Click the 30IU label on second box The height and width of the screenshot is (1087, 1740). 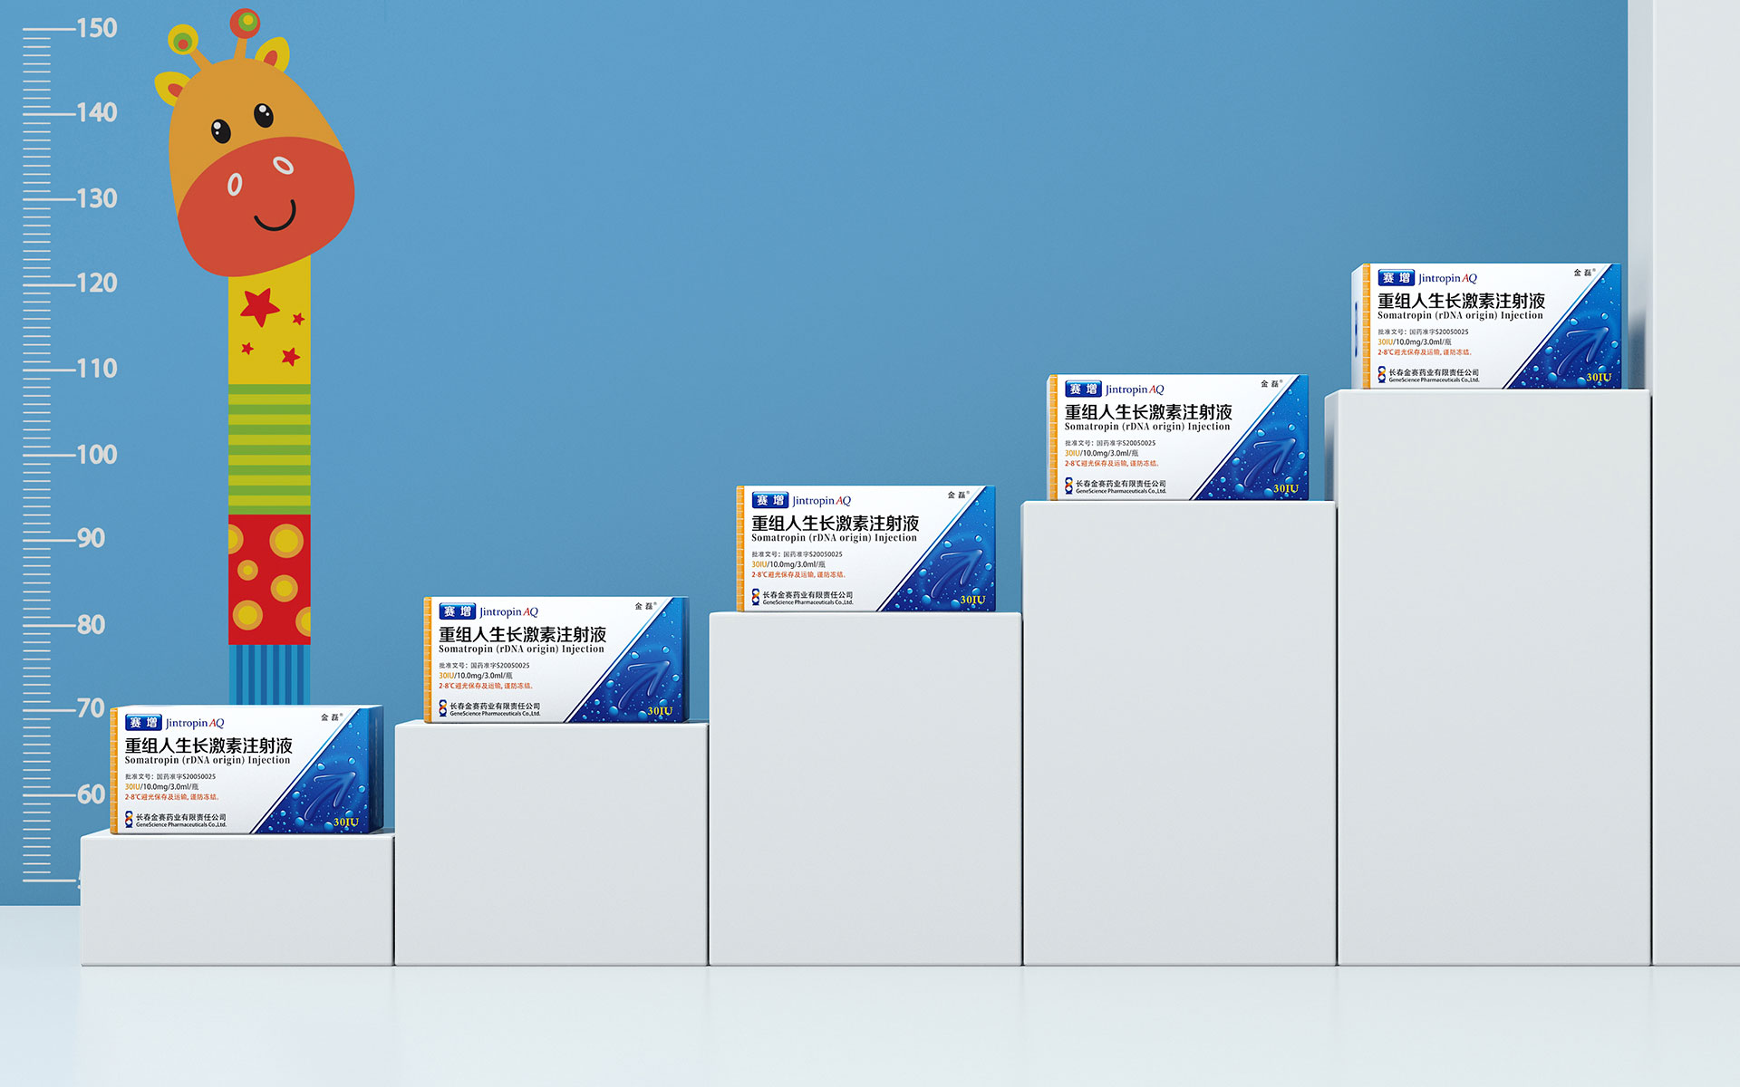[660, 711]
